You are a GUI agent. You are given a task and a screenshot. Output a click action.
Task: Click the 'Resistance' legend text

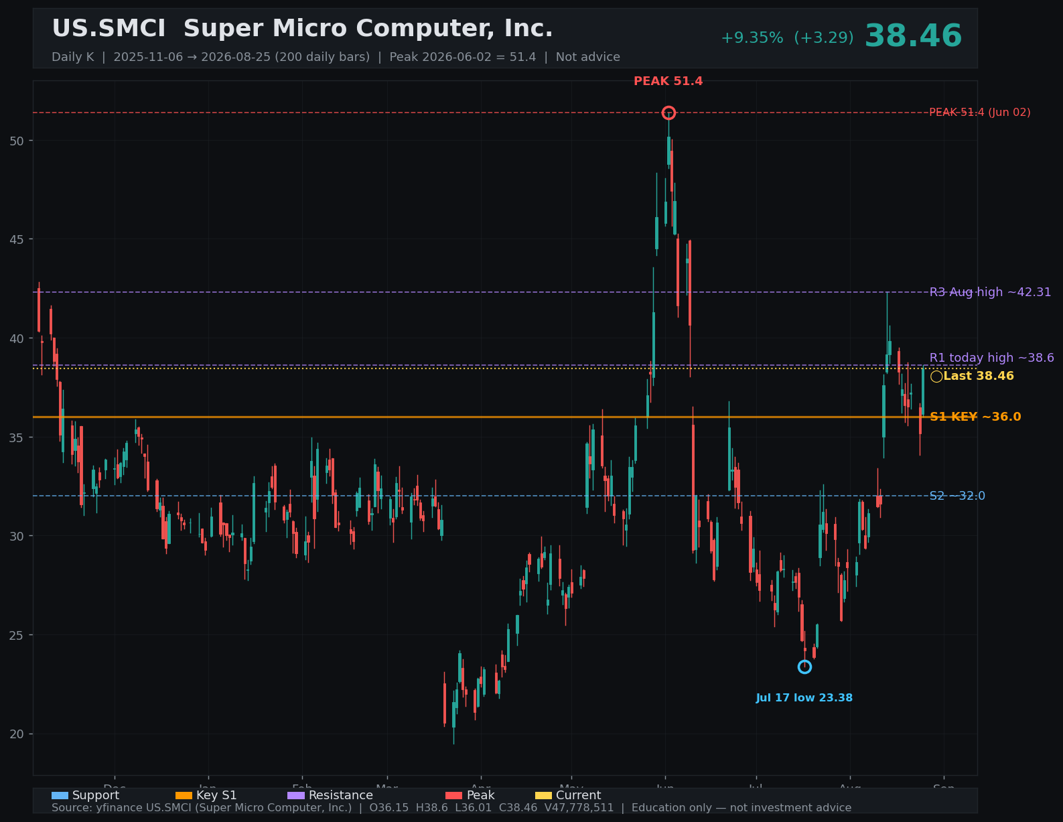(x=341, y=795)
